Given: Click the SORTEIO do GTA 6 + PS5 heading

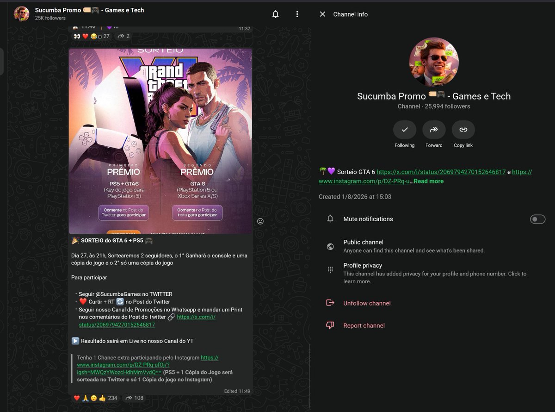Looking at the screenshot, I should click(x=112, y=241).
